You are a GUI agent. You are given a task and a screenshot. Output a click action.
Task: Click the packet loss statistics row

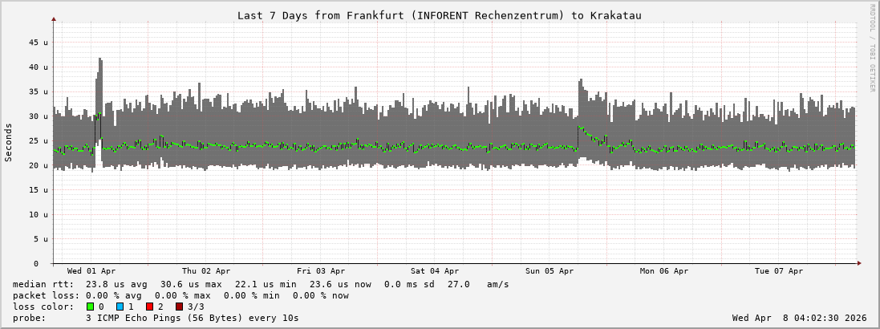[x=180, y=295]
